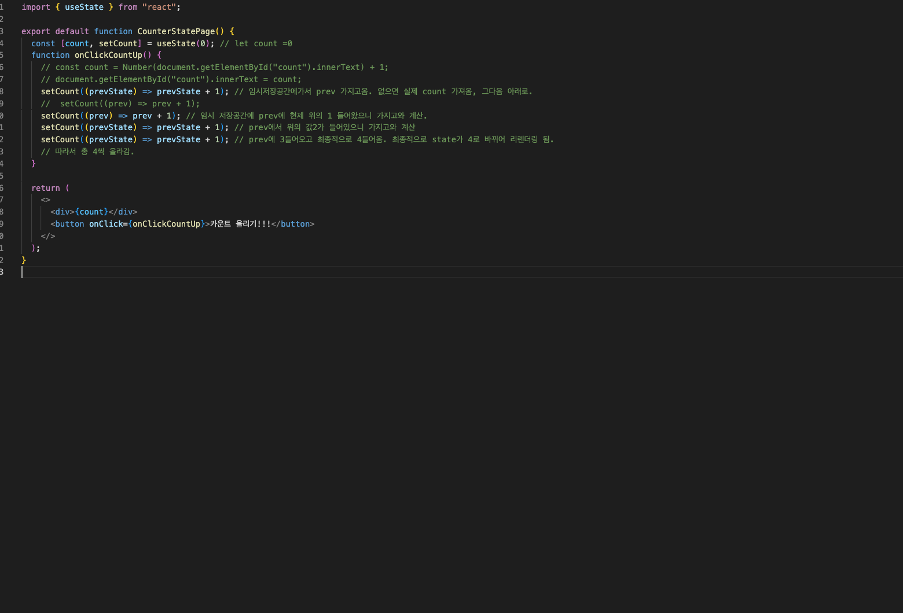Click the 'from' keyword in the import line

point(128,7)
